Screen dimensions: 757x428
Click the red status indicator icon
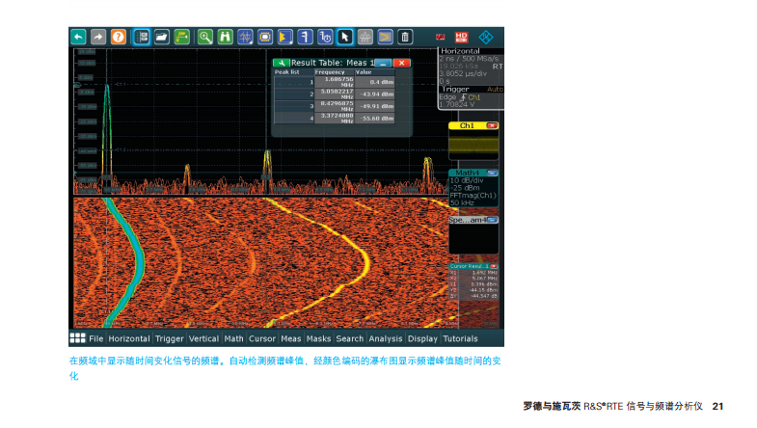click(441, 38)
